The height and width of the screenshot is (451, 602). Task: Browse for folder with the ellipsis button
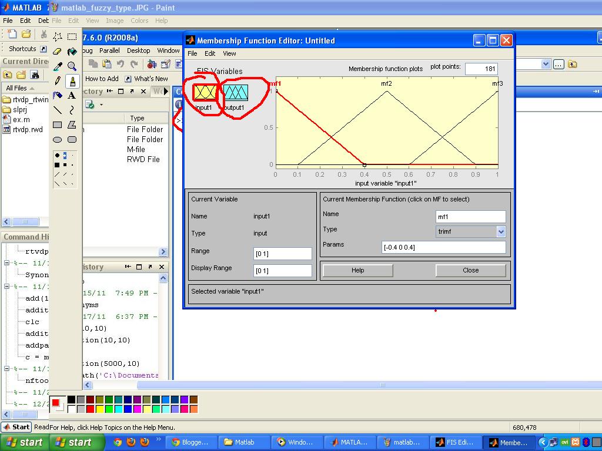[558, 64]
